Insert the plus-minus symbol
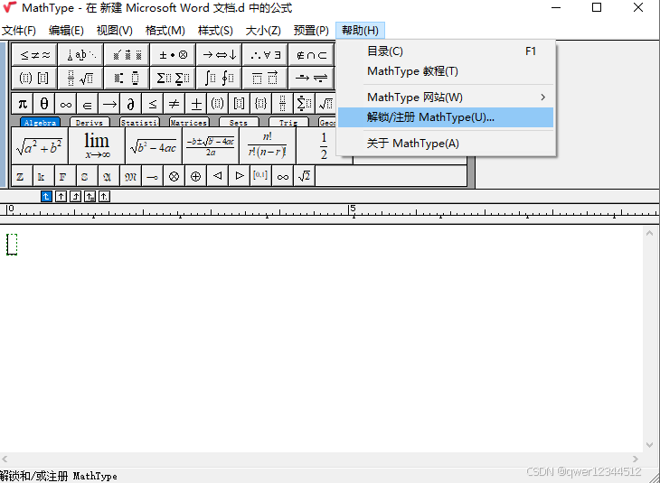Image resolution: width=660 pixels, height=483 pixels. click(196, 104)
